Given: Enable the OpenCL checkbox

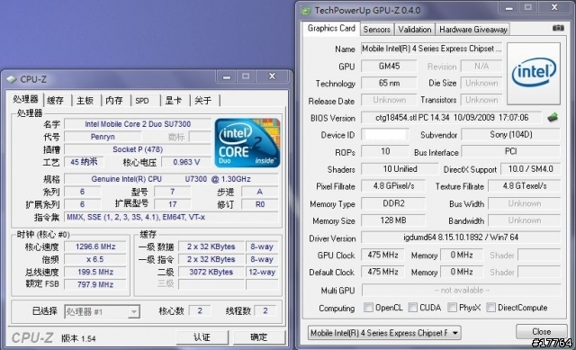Looking at the screenshot, I should point(368,307).
